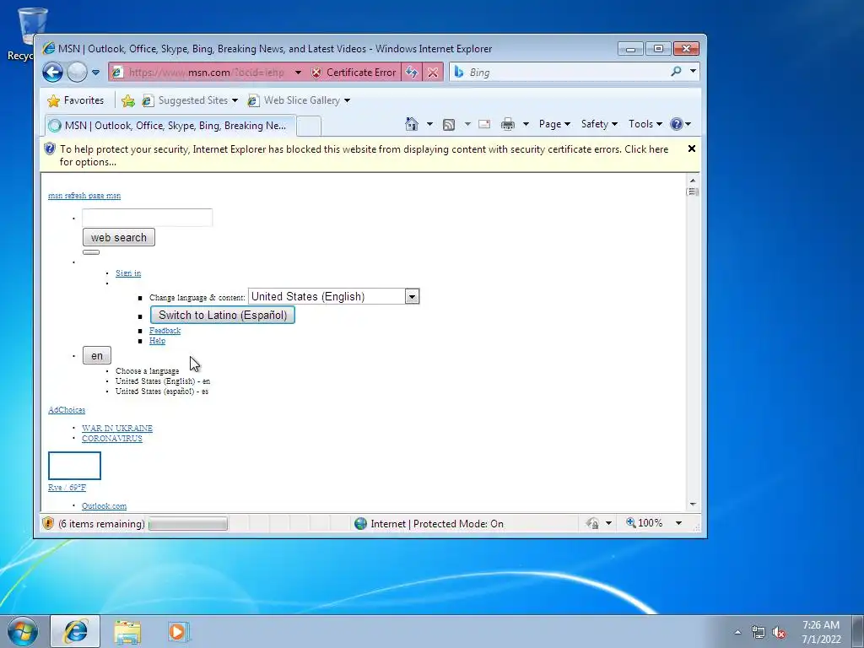864x648 pixels.
Task: Click the status bar warning shield icon
Action: point(48,523)
